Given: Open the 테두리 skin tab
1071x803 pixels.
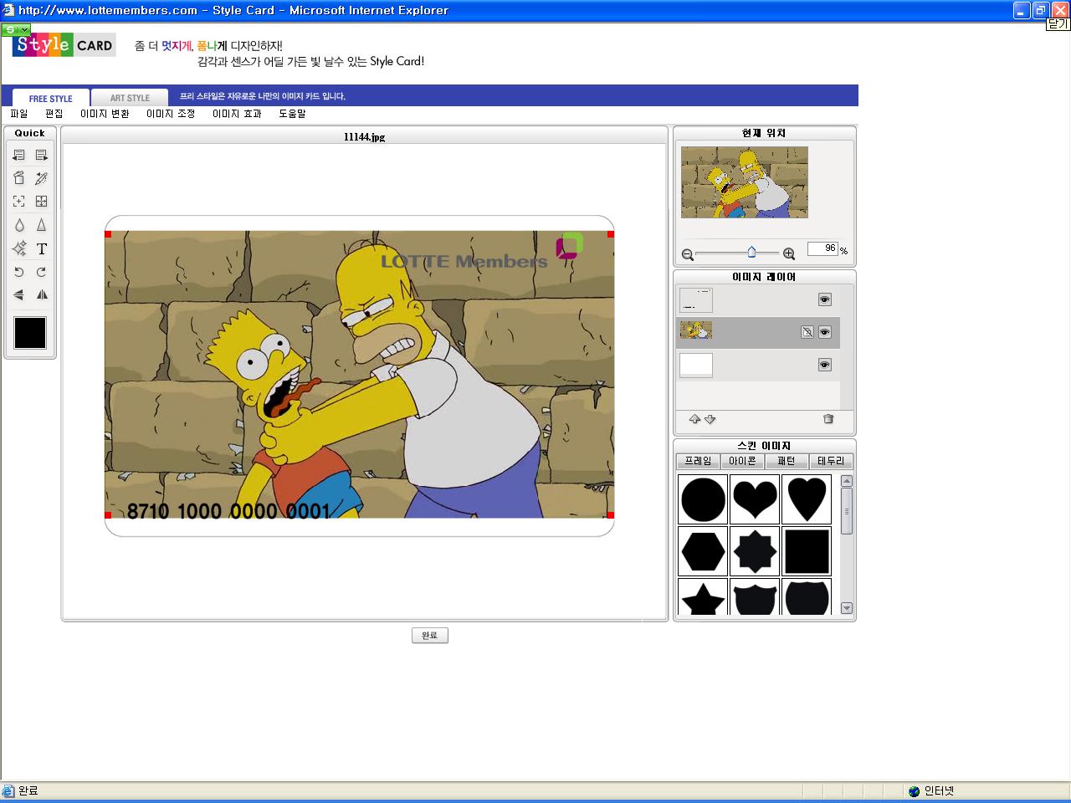Looking at the screenshot, I should pyautogui.click(x=831, y=461).
